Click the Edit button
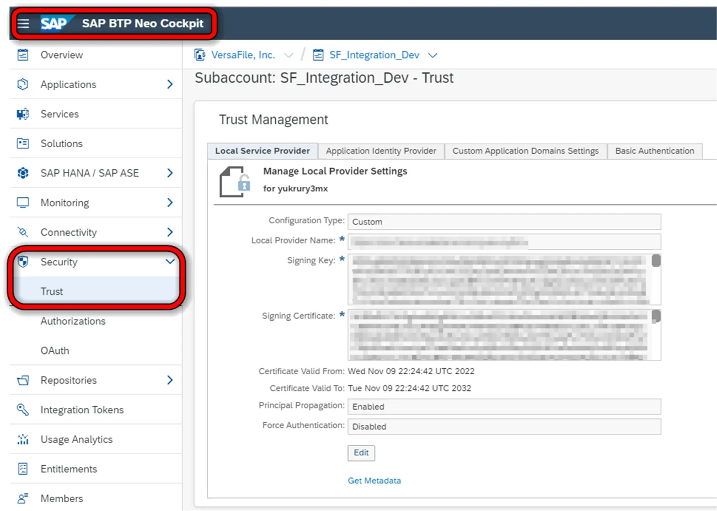The image size is (717, 511). tap(361, 453)
